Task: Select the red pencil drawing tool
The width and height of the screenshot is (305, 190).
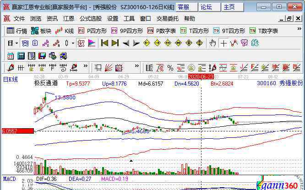Action: [11, 68]
